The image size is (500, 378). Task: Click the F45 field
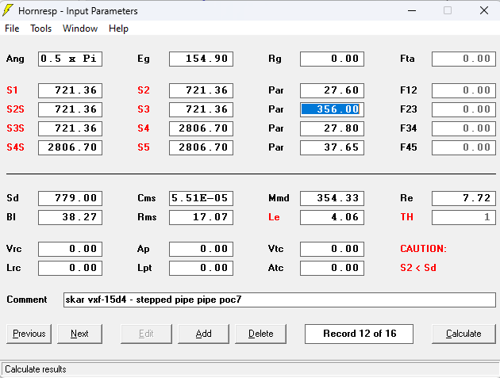(463, 147)
